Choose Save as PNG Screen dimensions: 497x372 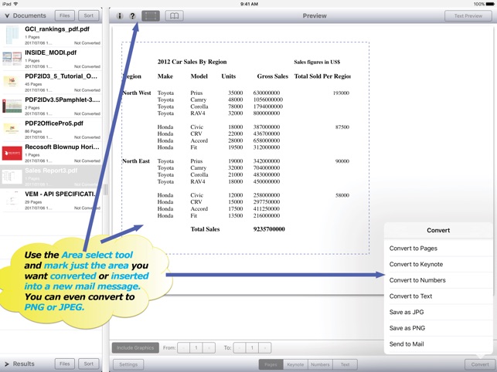click(439, 328)
